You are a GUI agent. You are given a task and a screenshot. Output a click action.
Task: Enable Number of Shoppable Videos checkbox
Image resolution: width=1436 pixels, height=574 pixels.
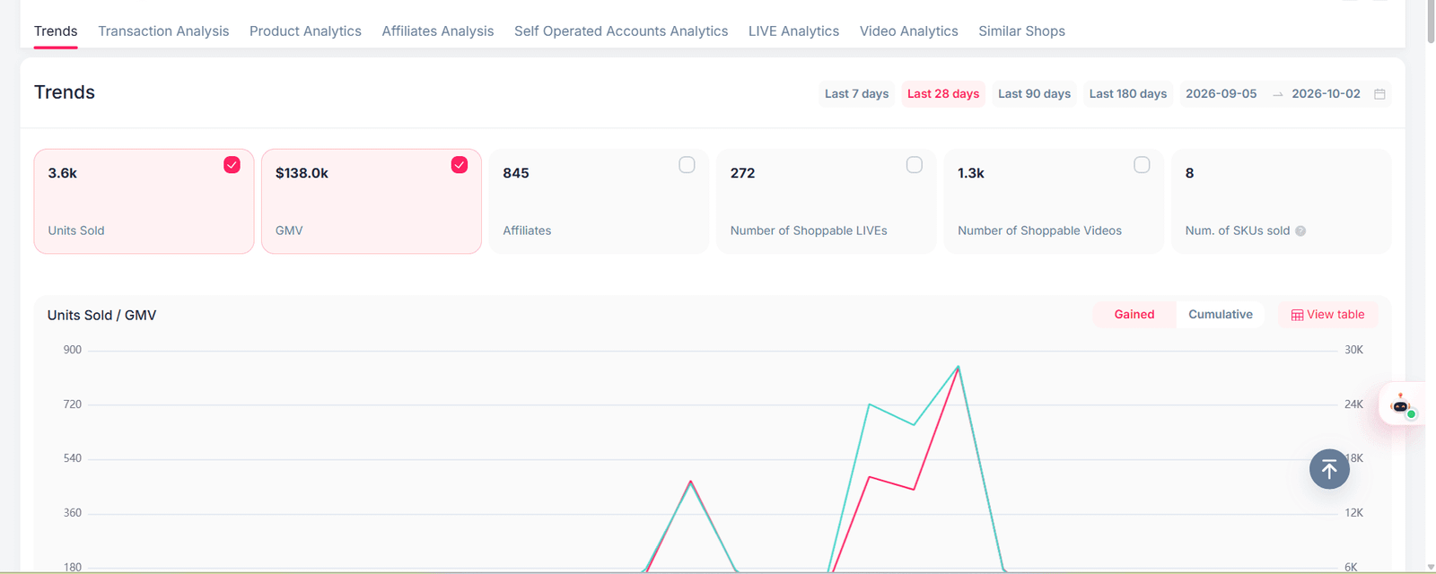1142,165
